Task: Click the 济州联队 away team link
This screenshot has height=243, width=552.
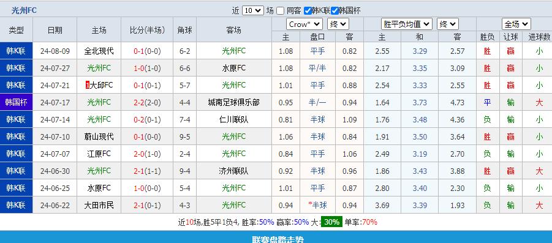Action: click(234, 171)
